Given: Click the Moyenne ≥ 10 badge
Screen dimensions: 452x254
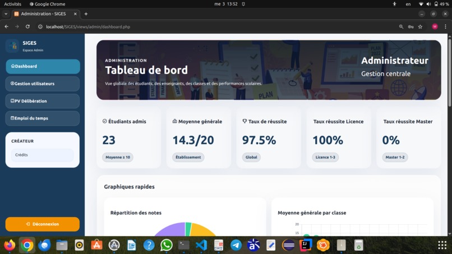Looking at the screenshot, I should [x=118, y=157].
